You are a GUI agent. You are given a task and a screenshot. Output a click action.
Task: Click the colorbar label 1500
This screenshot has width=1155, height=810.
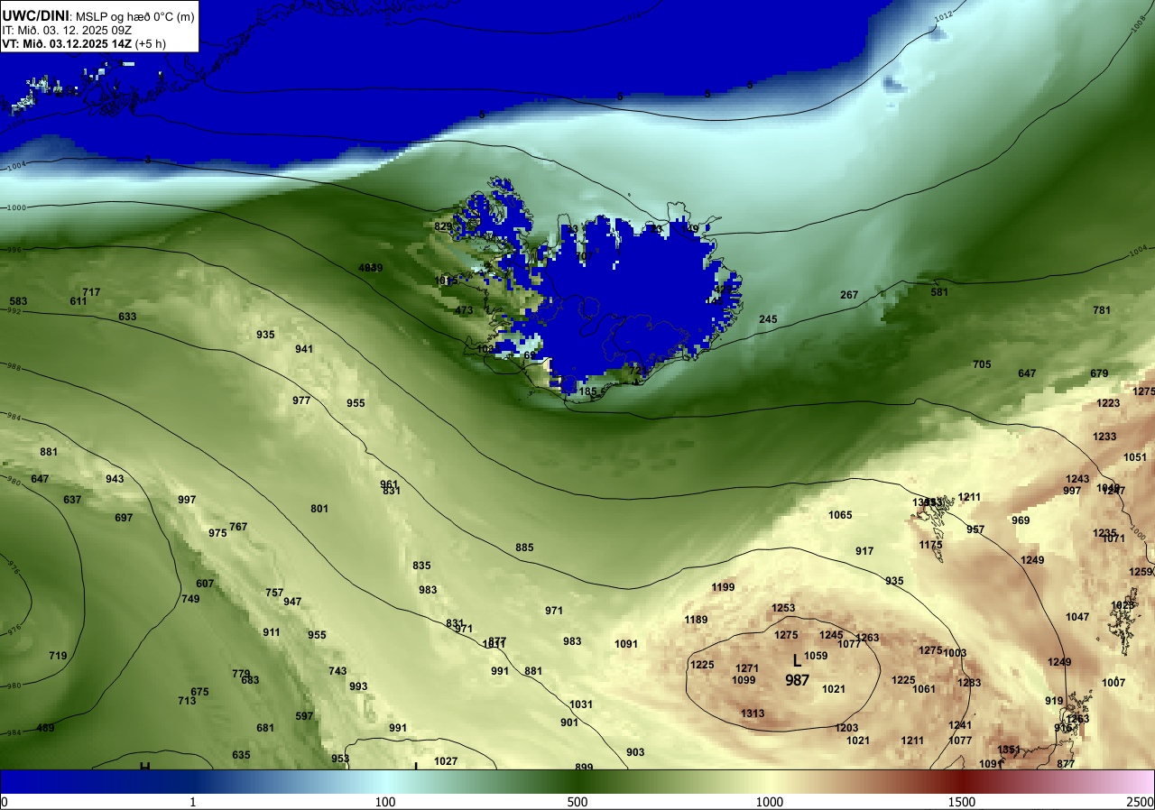962,802
